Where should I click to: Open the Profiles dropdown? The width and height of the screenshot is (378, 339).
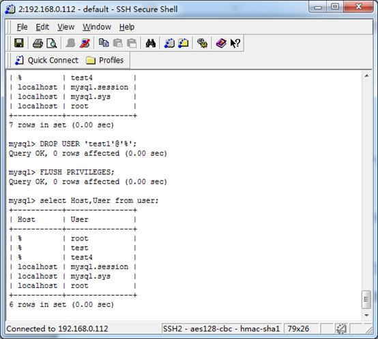pyautogui.click(x=105, y=60)
